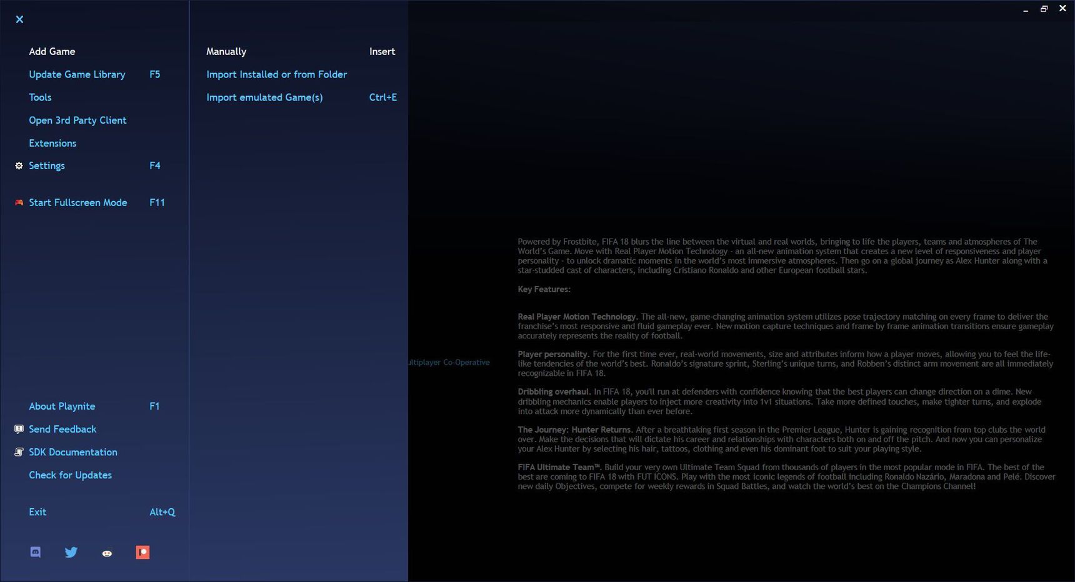Click 'The Journey: Hunter Returns' text

tap(574, 430)
